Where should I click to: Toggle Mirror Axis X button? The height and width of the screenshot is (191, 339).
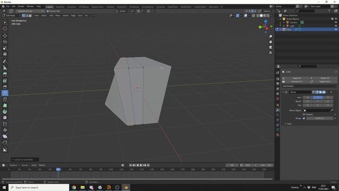308,98
